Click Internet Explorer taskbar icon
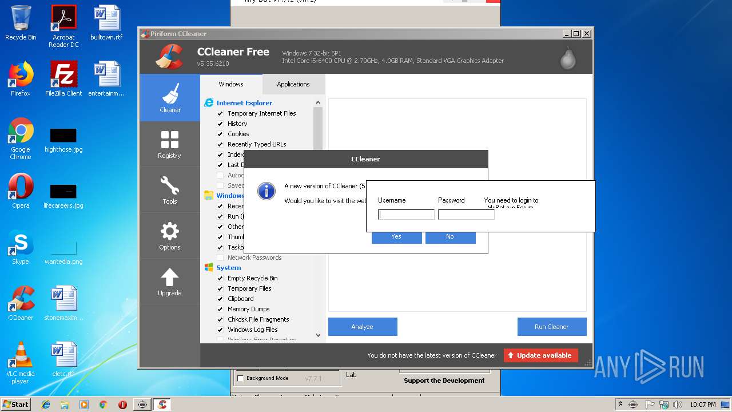 [46, 405]
